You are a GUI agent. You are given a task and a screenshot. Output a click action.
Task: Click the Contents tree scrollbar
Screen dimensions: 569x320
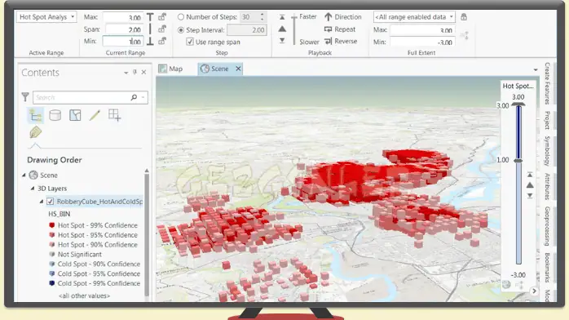point(147,234)
